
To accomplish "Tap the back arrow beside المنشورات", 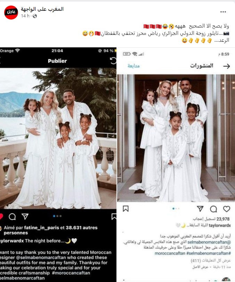I will [227, 66].
